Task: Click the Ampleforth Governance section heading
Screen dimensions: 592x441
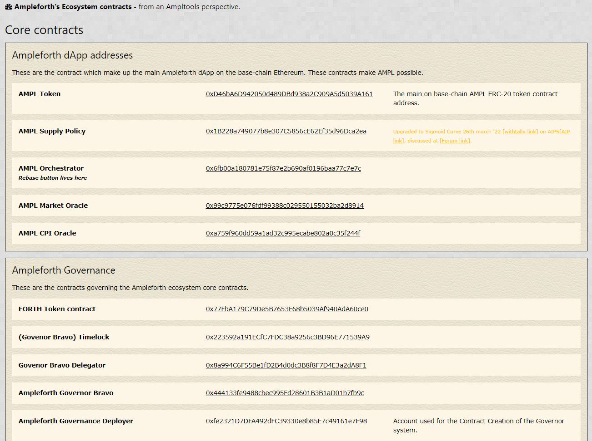Action: (64, 270)
